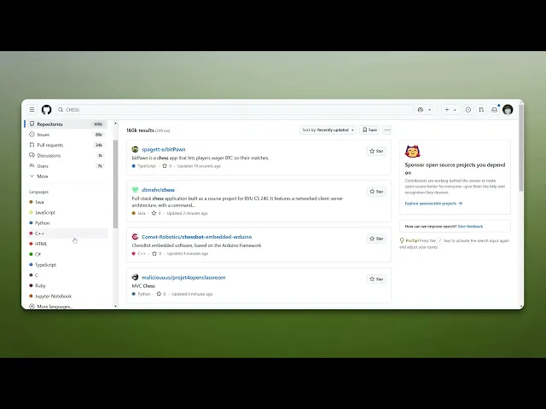
Task: Star the chessbot-embedded-arduino repository
Action: pyautogui.click(x=376, y=239)
